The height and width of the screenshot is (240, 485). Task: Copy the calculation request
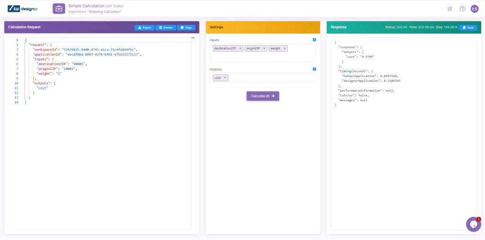coord(186,27)
